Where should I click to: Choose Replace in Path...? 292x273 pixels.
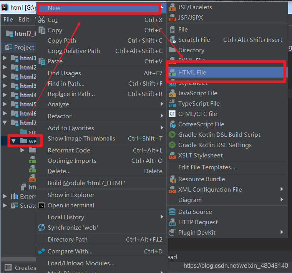click(x=101, y=94)
